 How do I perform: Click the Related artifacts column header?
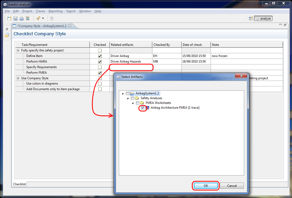tap(131, 45)
